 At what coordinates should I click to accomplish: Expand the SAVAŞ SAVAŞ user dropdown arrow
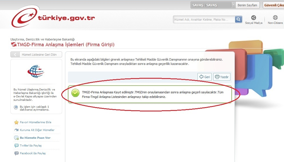(233, 5)
